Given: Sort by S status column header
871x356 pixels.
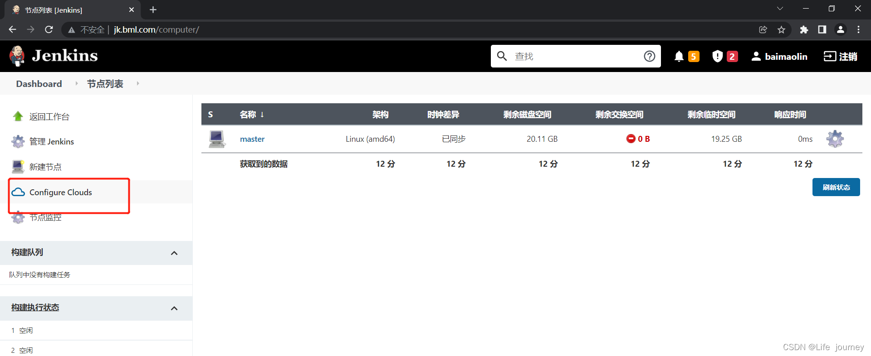Looking at the screenshot, I should point(210,115).
